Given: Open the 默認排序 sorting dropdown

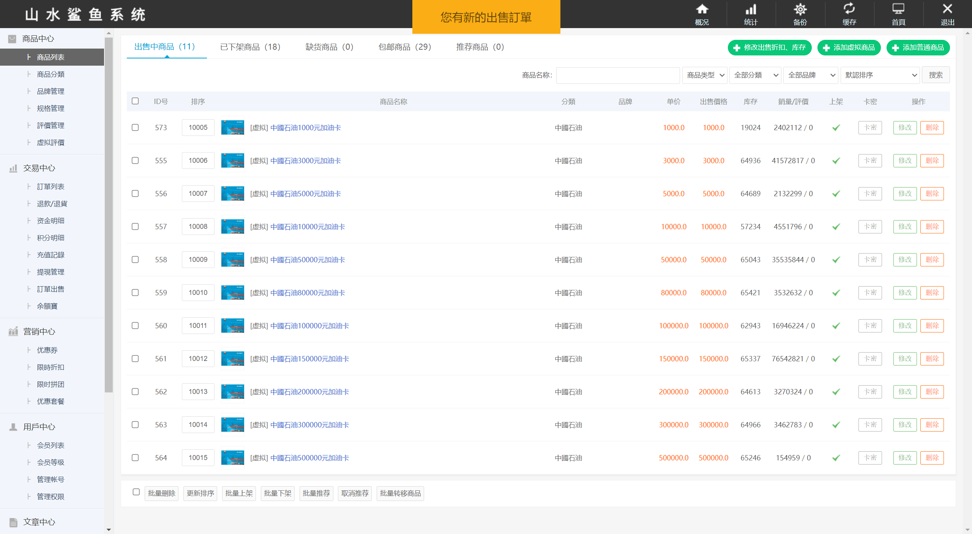Looking at the screenshot, I should 880,75.
